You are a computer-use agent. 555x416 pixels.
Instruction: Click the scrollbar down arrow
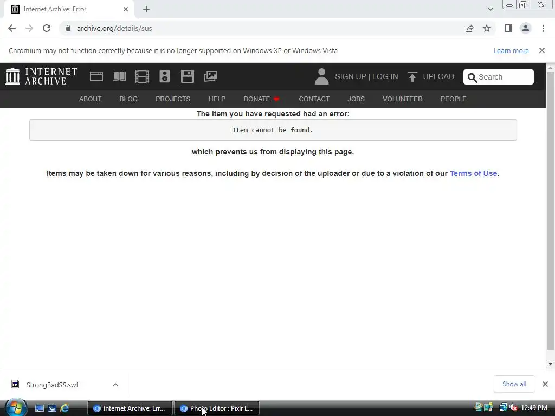[x=551, y=364]
